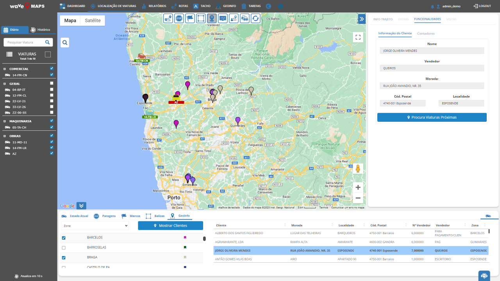Image resolution: width=500 pixels, height=281 pixels.
Task: Enable the 04-RP-IT vehicle checkbox
Action: 52,89
